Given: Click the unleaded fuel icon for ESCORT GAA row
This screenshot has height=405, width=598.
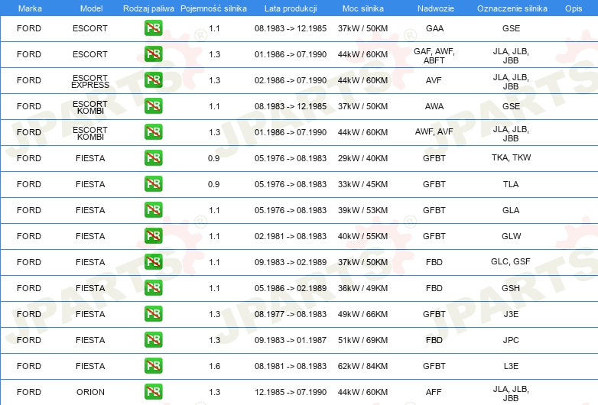Looking at the screenshot, I should point(153,28).
